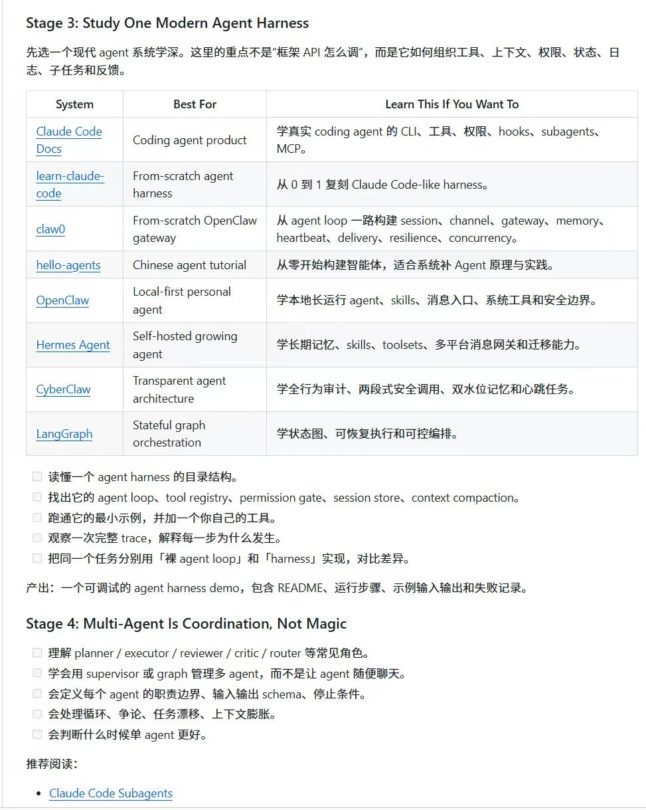Click the 'From-scratch OpenClaw gateway' cell
Image resolution: width=646 pixels, height=810 pixels.
coord(195,229)
